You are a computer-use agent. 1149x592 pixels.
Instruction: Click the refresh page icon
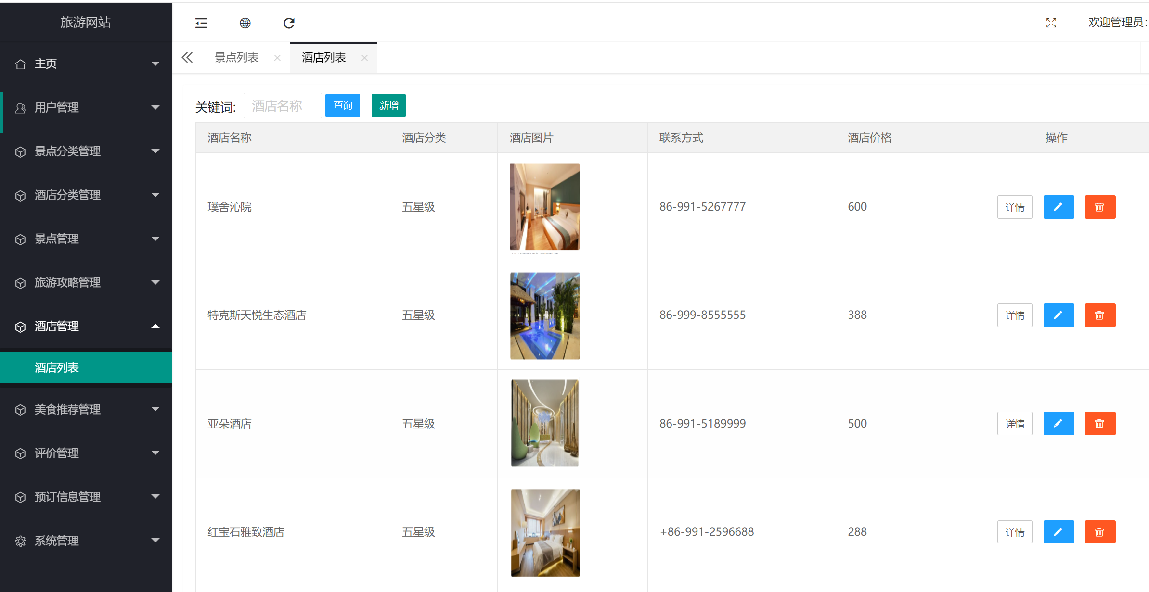[289, 23]
